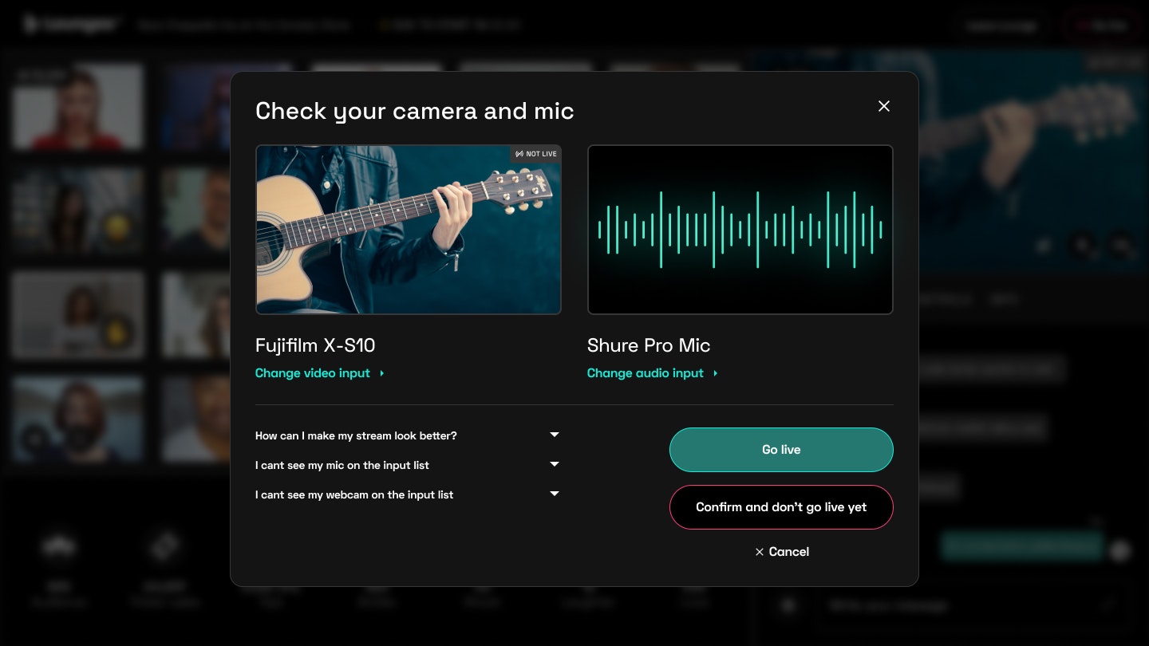Screen dimensions: 1149x646
Task: Click the dialog title 'Check your camera and mic'
Action: (415, 111)
